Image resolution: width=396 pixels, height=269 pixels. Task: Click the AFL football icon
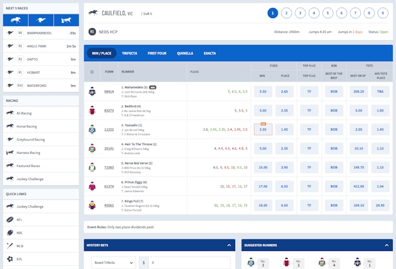[x=10, y=220]
